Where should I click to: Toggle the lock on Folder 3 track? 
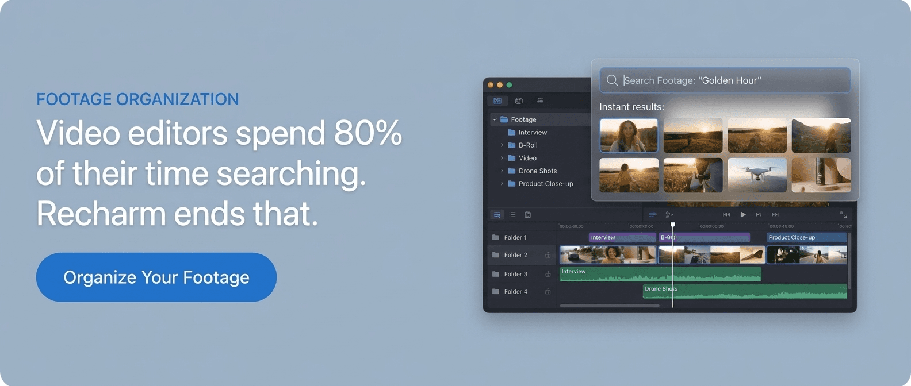(x=548, y=274)
